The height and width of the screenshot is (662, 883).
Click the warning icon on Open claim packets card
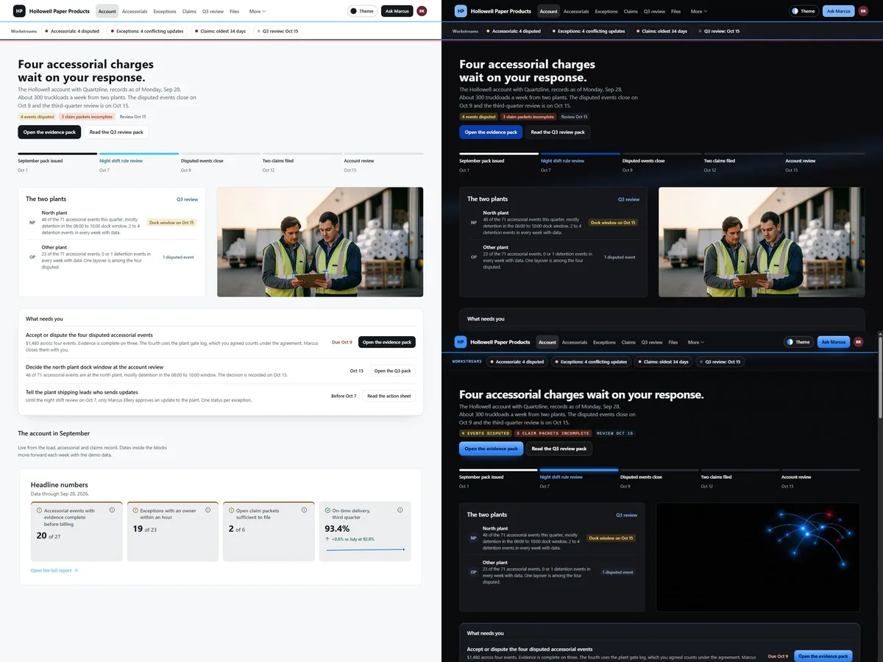coord(232,510)
